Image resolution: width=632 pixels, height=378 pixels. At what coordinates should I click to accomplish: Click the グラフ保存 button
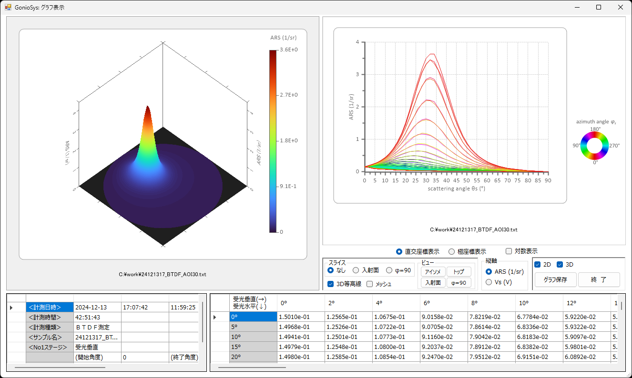point(555,280)
